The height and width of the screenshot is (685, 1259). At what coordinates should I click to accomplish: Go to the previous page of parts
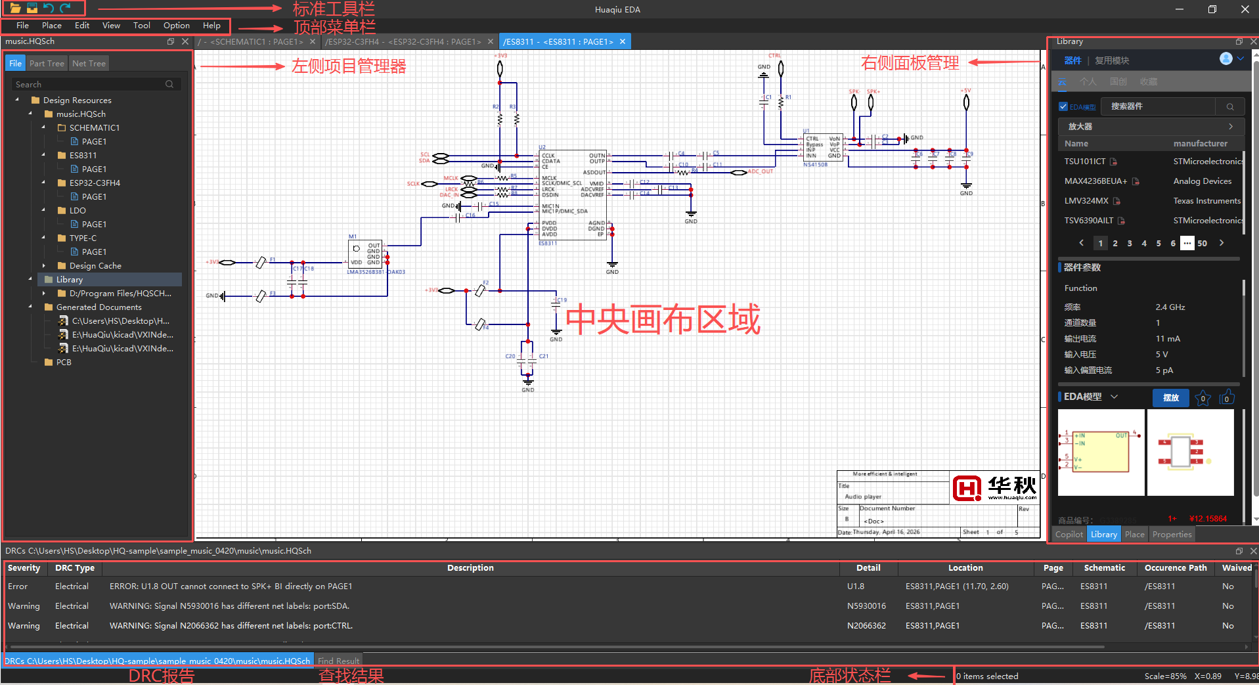pyautogui.click(x=1082, y=243)
